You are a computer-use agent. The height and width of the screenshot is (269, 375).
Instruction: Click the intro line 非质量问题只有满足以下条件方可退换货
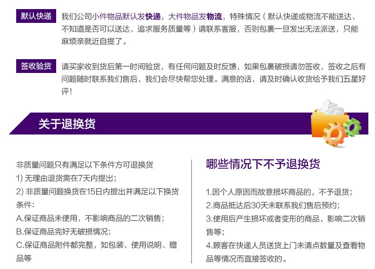pyautogui.click(x=84, y=165)
